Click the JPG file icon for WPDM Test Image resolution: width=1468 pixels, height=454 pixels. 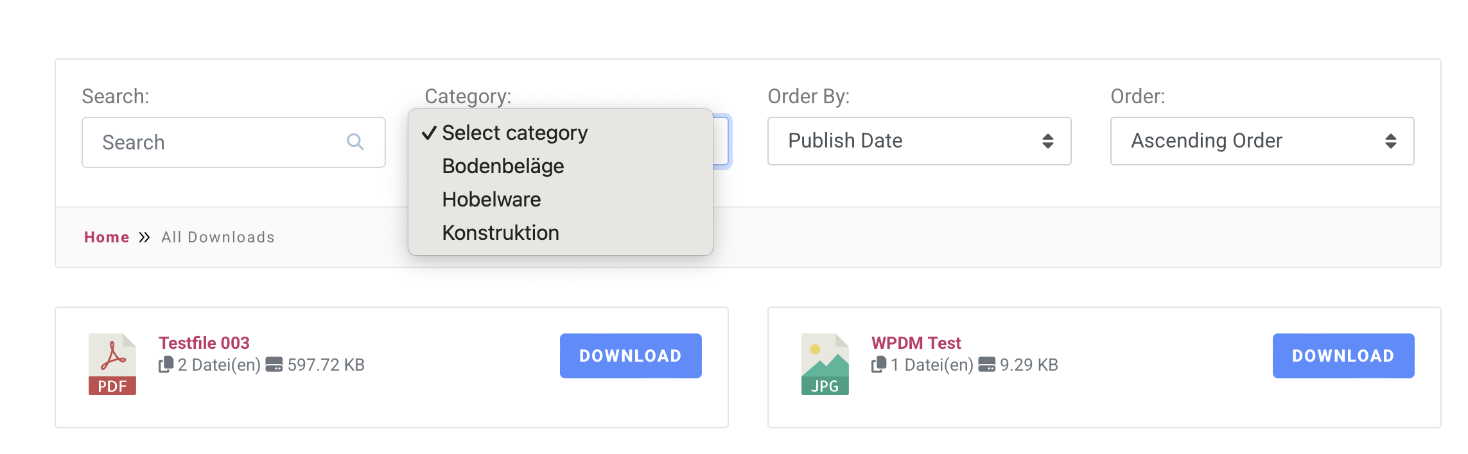pos(825,364)
